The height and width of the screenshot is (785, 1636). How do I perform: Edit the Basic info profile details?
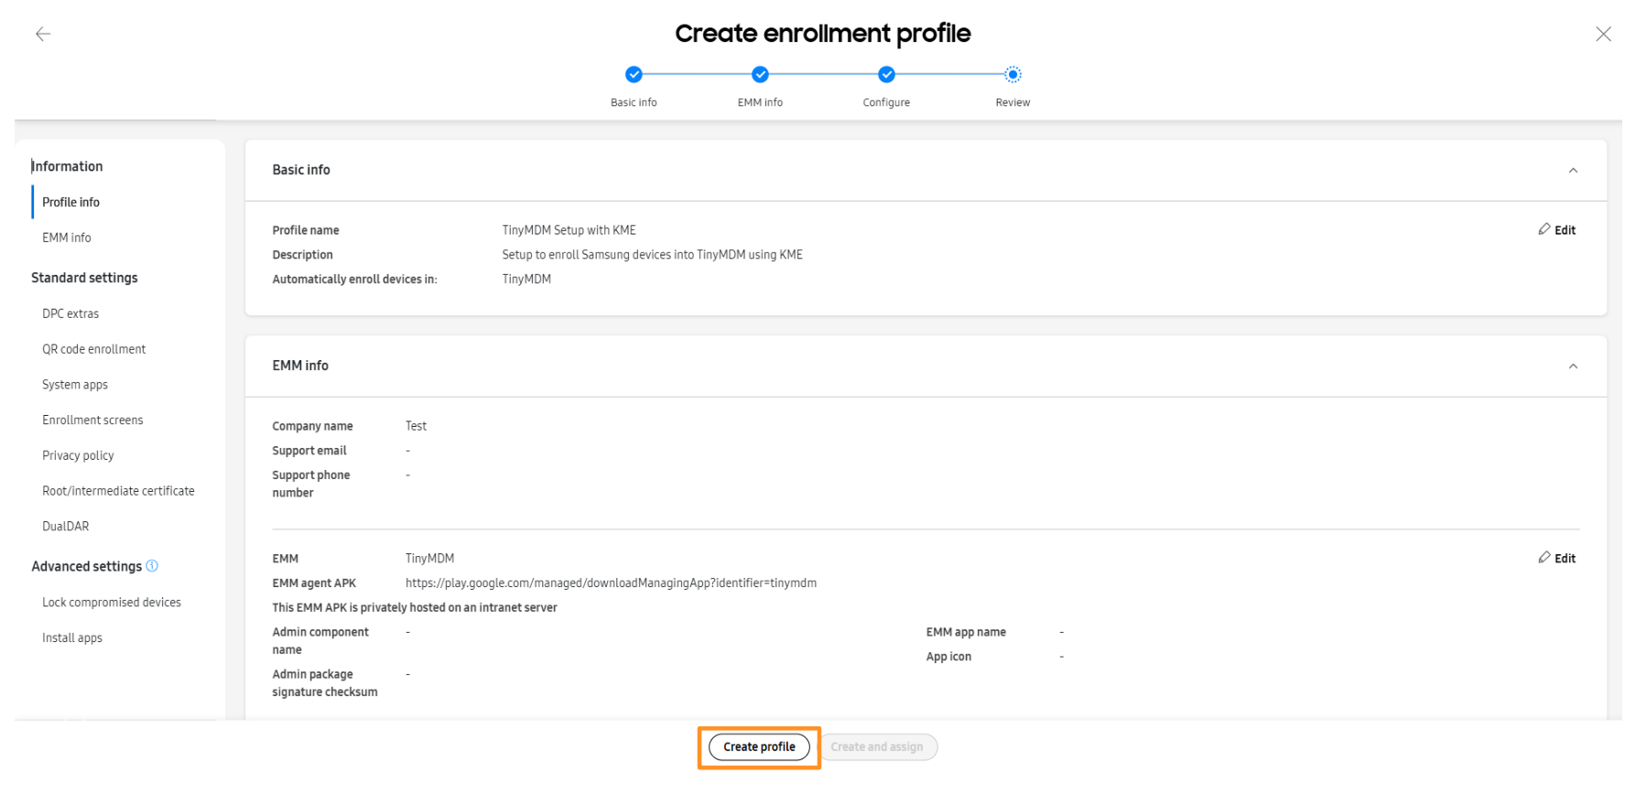tap(1557, 230)
